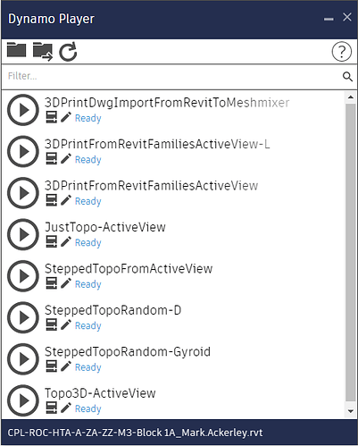358x446 pixels.
Task: Run the 3DPrintDwgImportFromRevitToMeshmixer script
Action: tap(23, 110)
